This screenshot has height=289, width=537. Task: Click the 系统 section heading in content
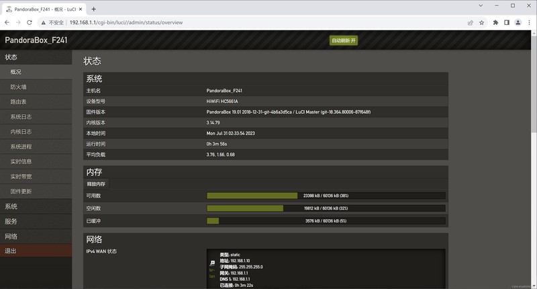click(x=94, y=79)
